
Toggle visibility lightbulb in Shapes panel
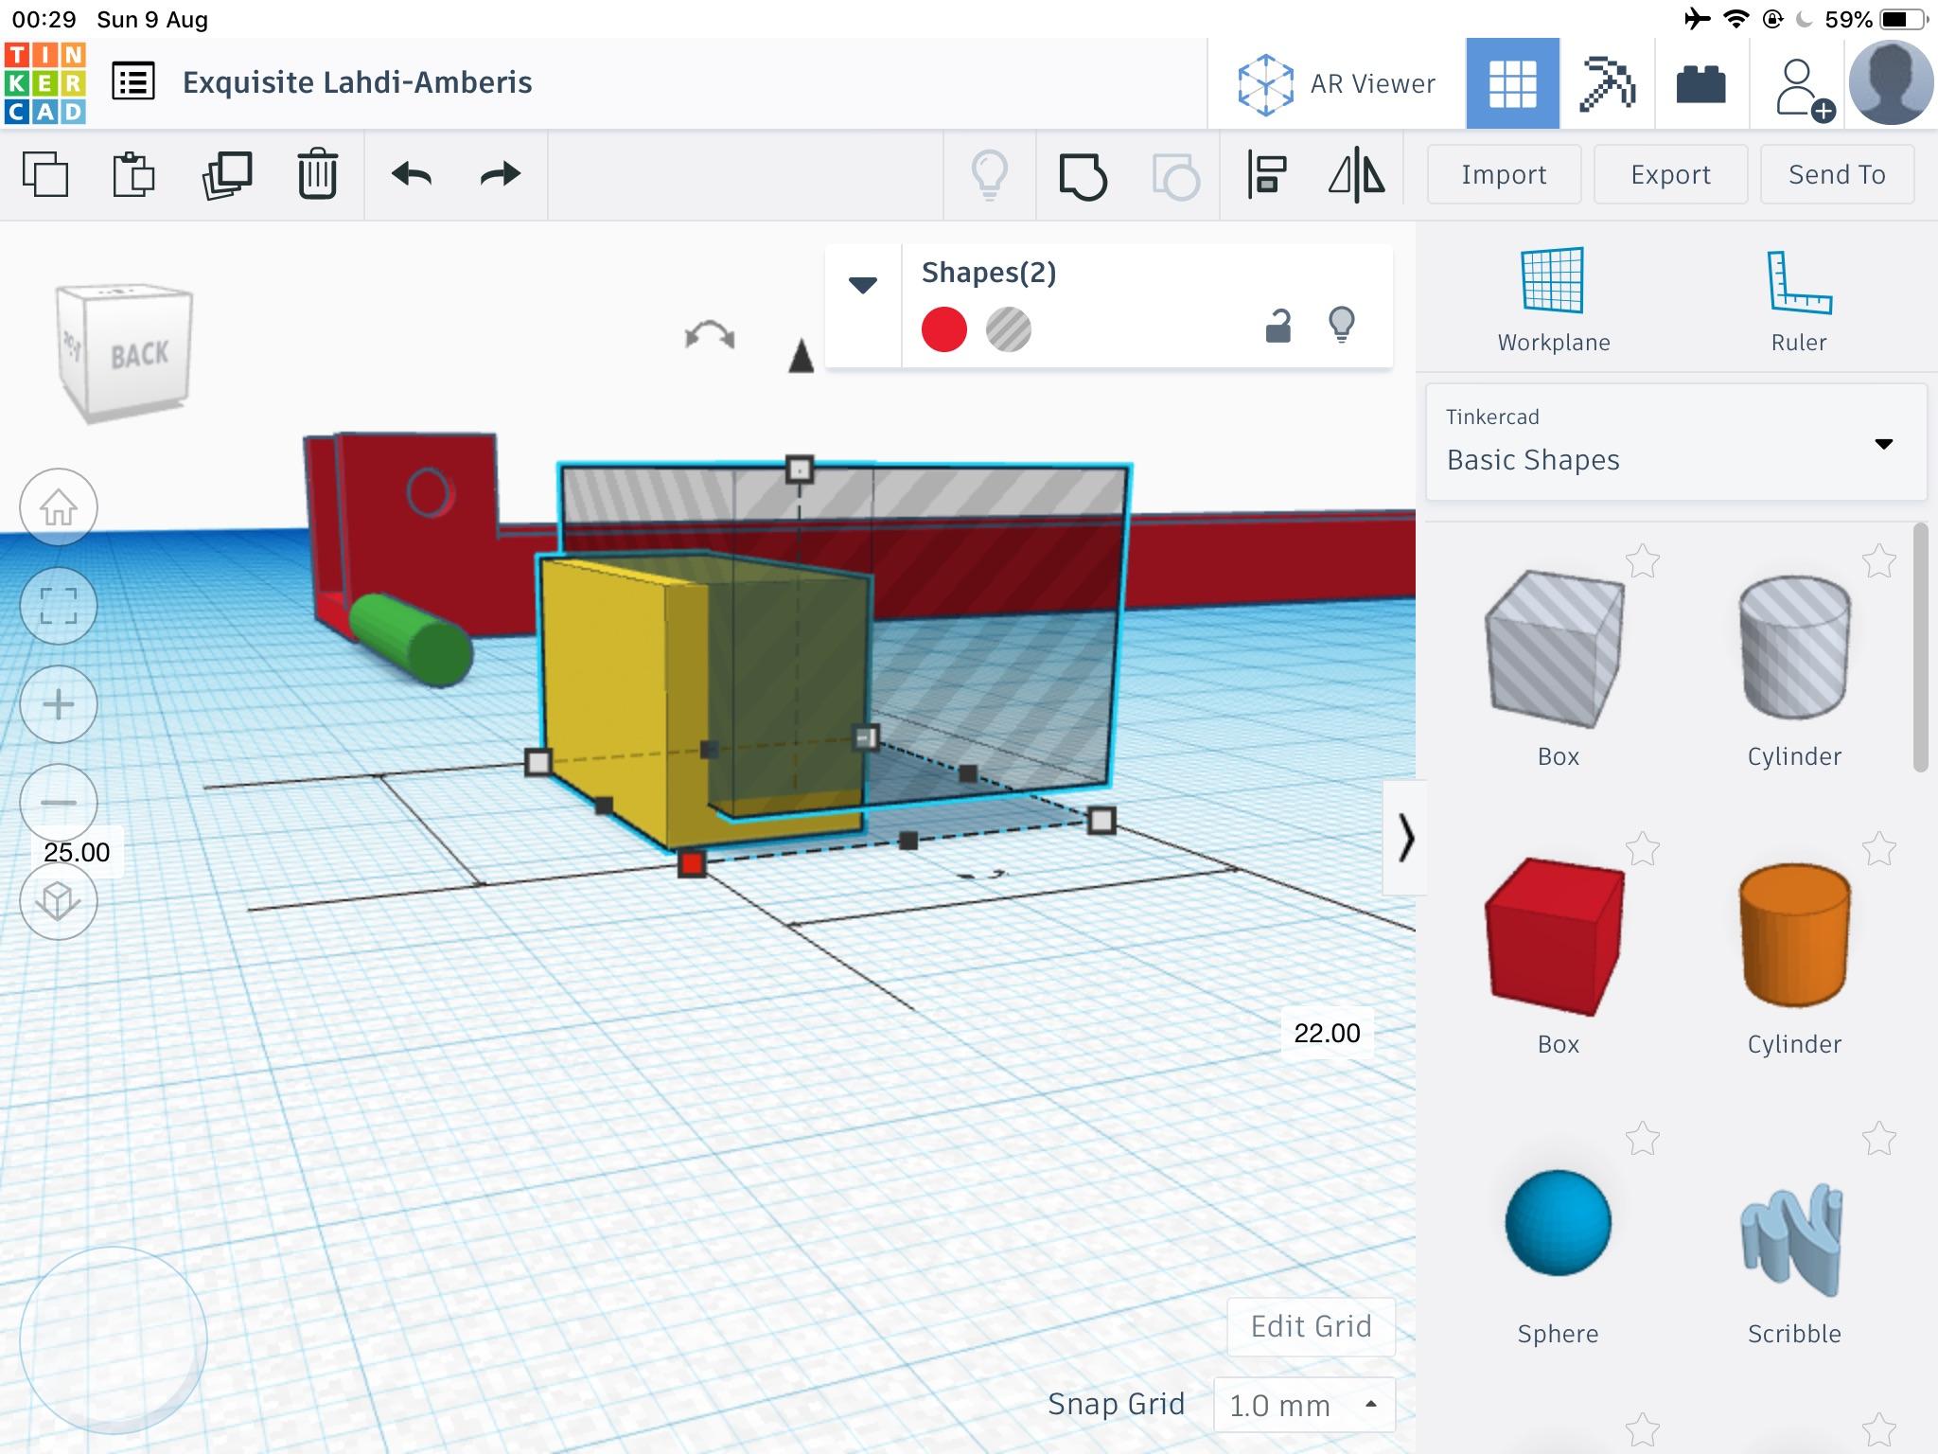(1341, 326)
